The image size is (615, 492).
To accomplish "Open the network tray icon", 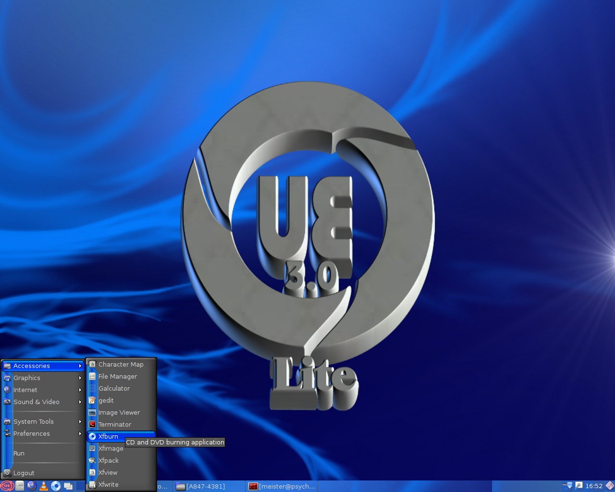I will [x=567, y=486].
